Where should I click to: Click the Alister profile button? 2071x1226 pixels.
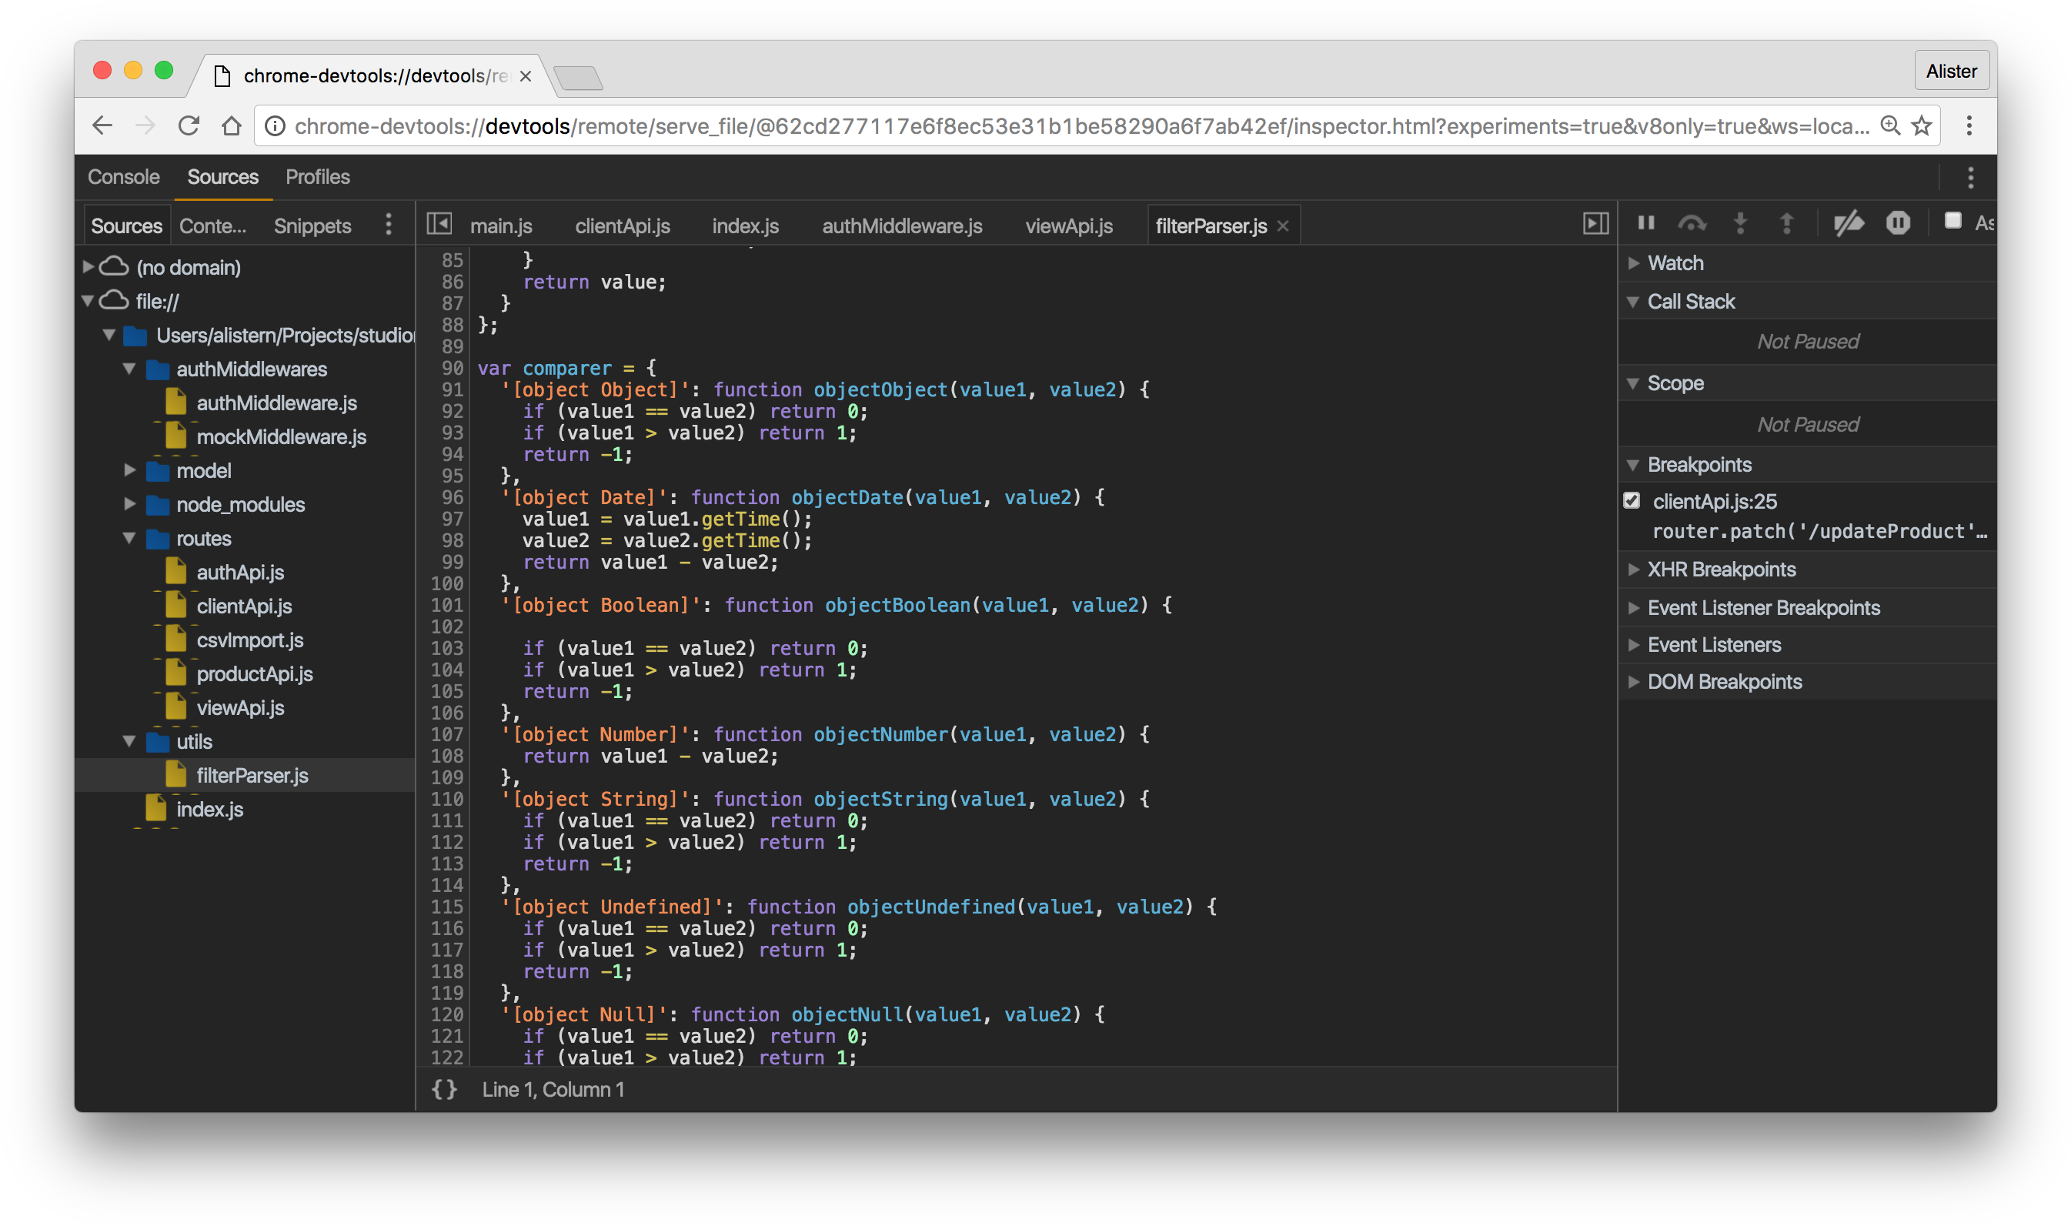click(x=1950, y=71)
